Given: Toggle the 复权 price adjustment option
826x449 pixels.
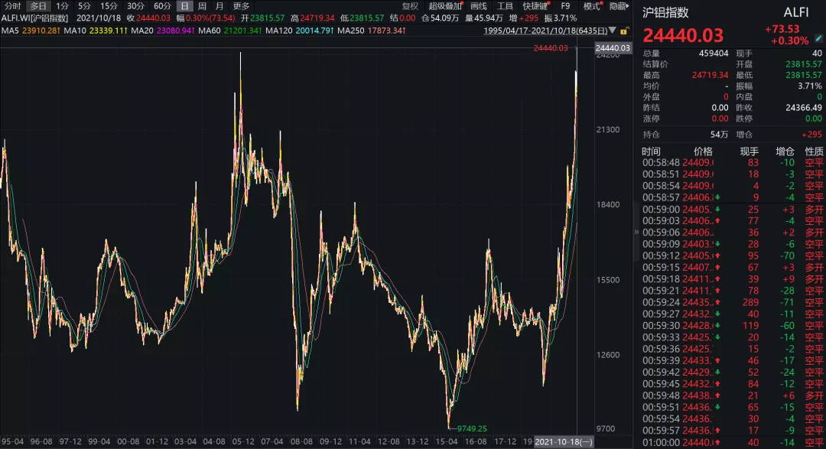Looking at the screenshot, I should pos(410,6).
